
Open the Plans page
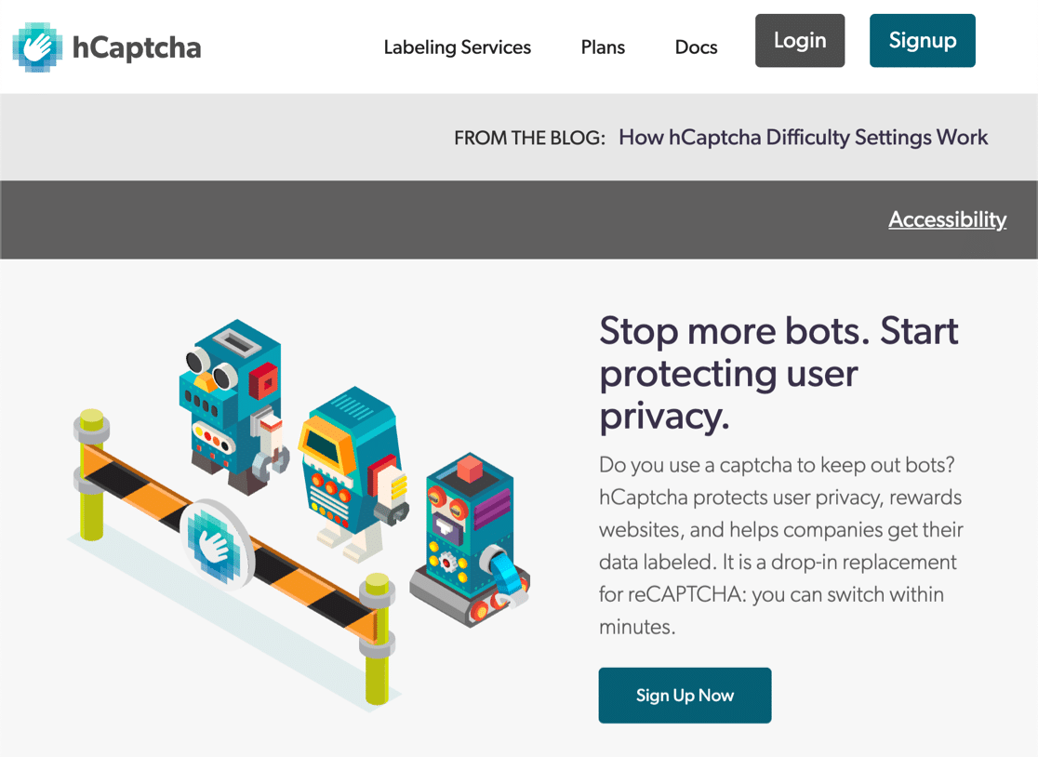pyautogui.click(x=603, y=47)
